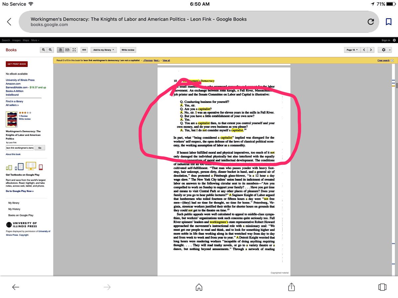Open My library in sidebar

pyautogui.click(x=14, y=203)
